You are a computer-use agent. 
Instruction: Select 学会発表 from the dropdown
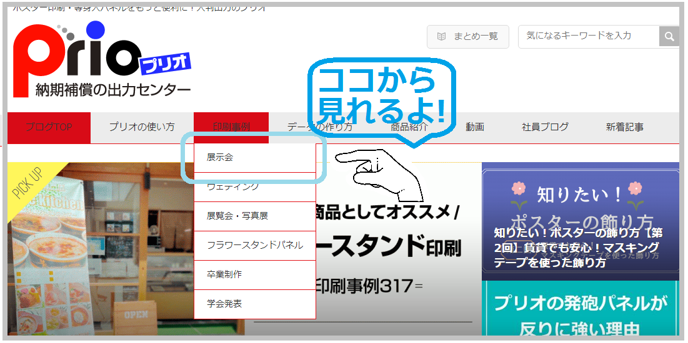255,304
